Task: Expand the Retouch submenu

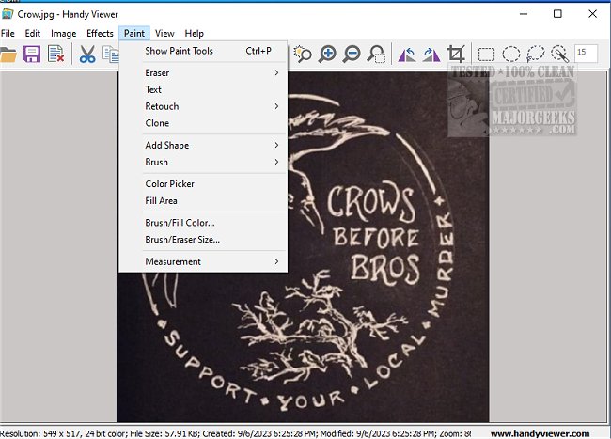Action: (x=162, y=106)
